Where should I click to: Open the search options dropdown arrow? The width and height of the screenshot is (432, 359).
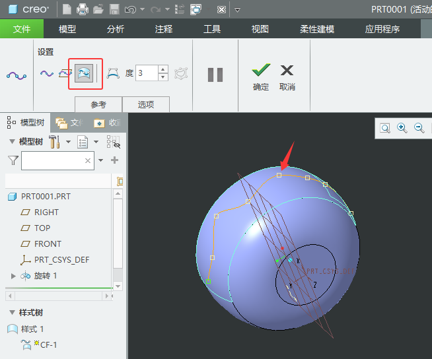[101, 160]
